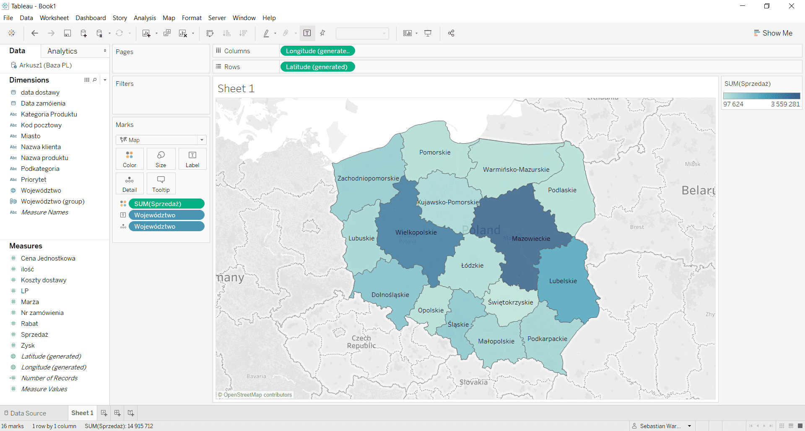Viewport: 805px width, 431px height.
Task: Expand the Show/Hide Cards dropdown arrow
Action: point(416,34)
